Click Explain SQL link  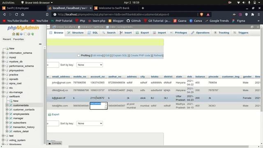(120, 55)
